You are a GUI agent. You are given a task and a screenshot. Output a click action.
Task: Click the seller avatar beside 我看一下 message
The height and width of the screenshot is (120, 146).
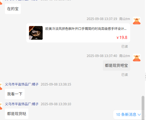click(1, 86)
